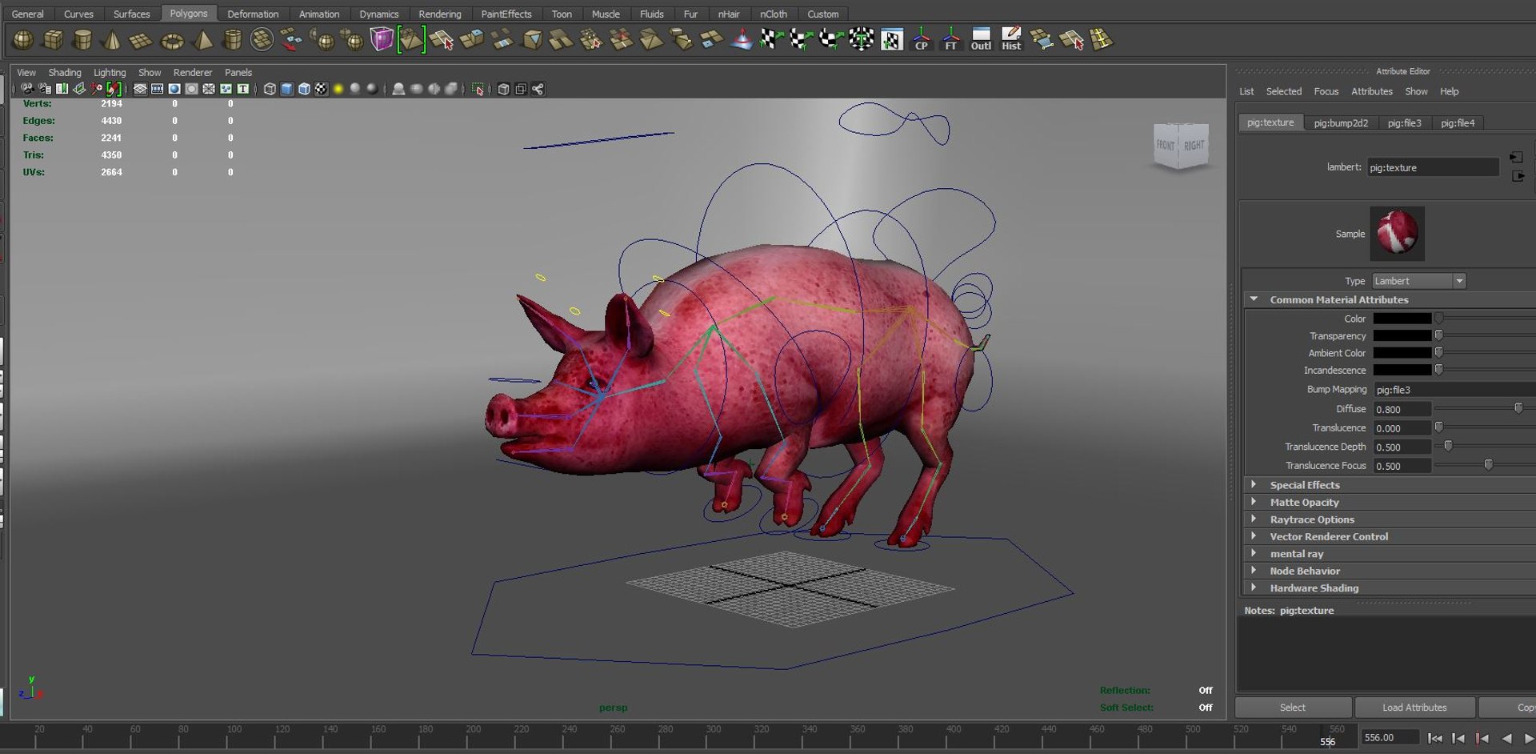Apply spherical mapping from the shelf
1536x754 pixels.
[x=830, y=39]
